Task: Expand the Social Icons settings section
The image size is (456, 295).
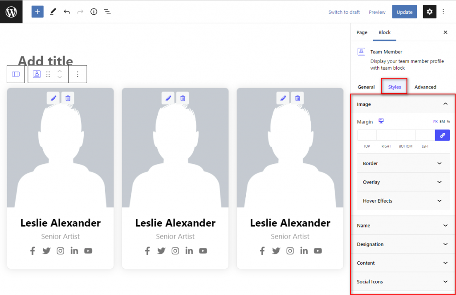Action: pos(403,282)
